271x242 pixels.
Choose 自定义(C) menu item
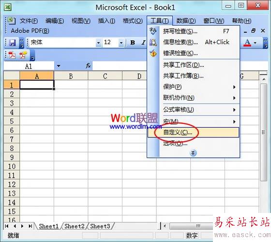(194, 133)
